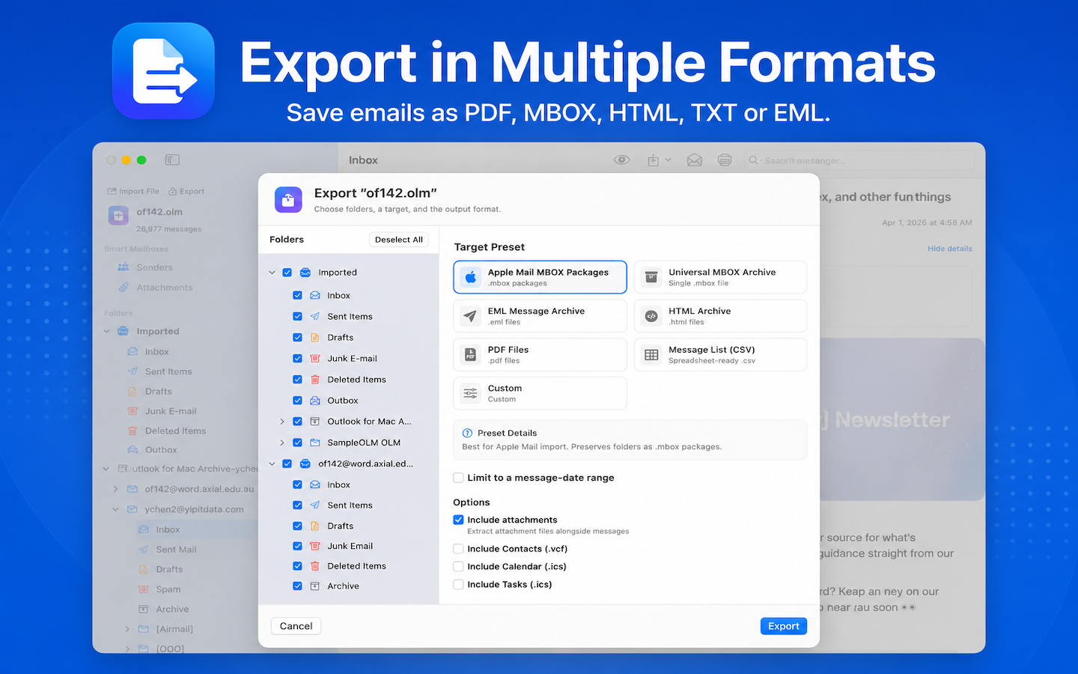Click Outbox icon in background sidebar
This screenshot has width=1078, height=674.
tap(133, 450)
